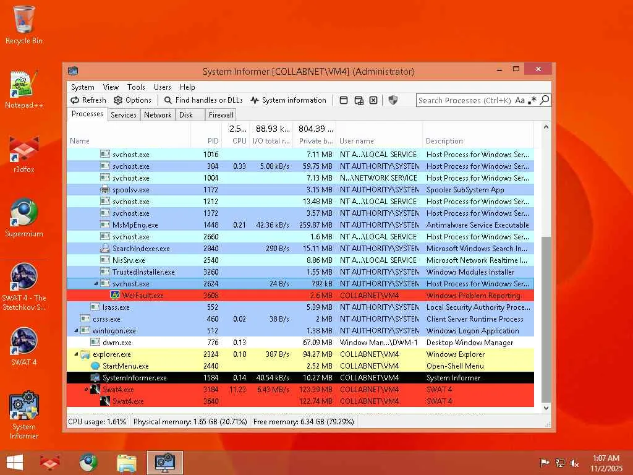633x475 pixels.
Task: Open Notepad++ desktop shortcut
Action: [x=24, y=89]
